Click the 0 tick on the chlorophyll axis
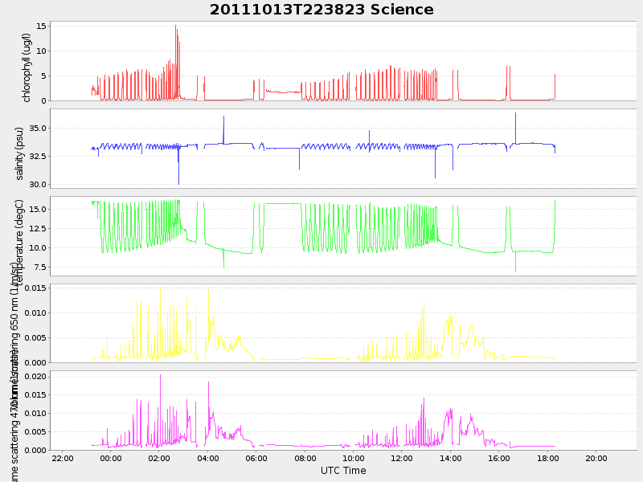Viewport: 643px width, 482px height. tap(44, 101)
